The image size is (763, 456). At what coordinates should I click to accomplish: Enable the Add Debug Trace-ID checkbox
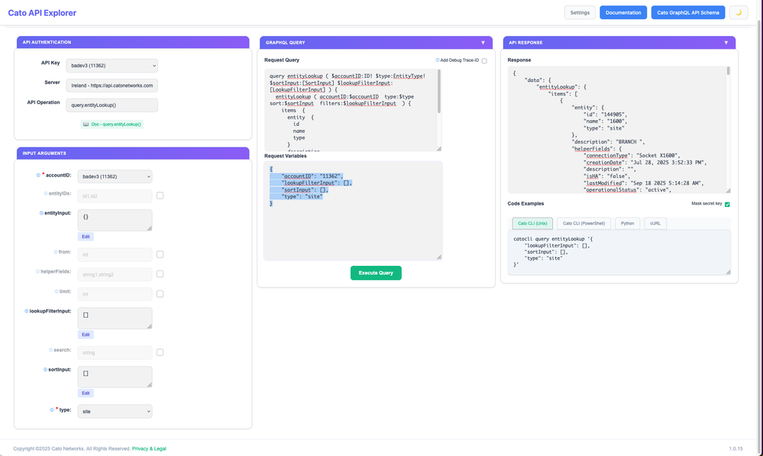pyautogui.click(x=484, y=61)
